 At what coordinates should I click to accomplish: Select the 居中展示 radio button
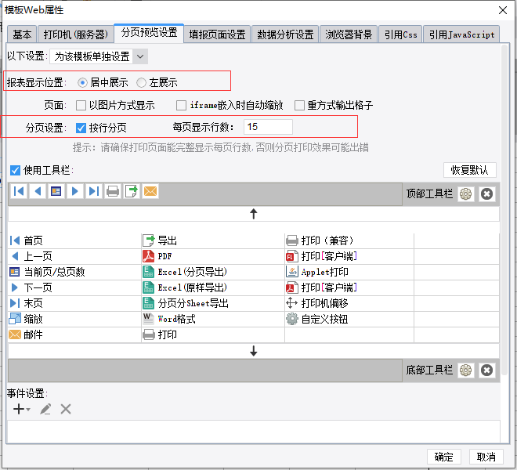pos(82,82)
